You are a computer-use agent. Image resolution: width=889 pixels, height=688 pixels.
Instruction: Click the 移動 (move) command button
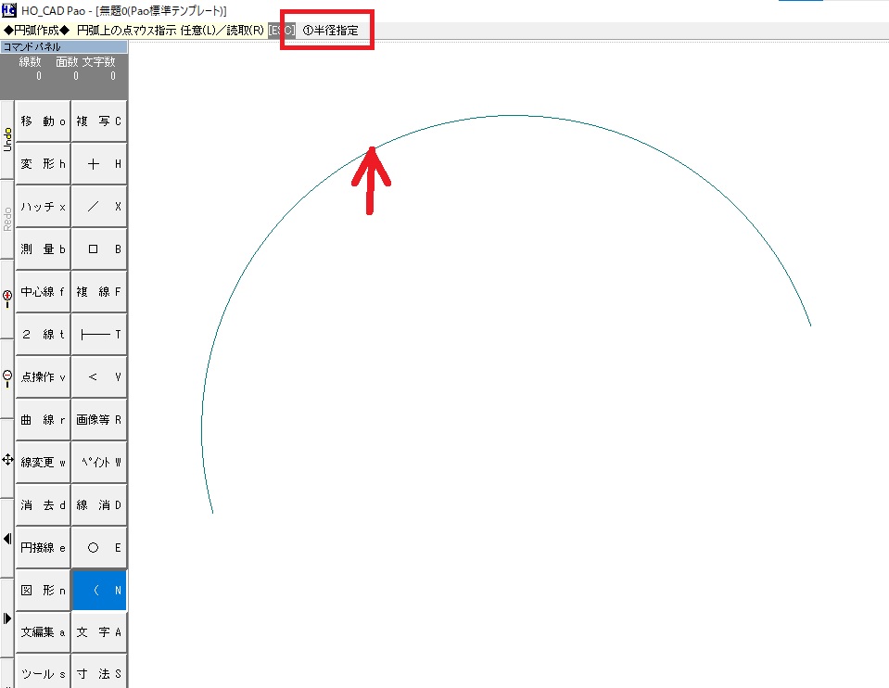[x=43, y=121]
